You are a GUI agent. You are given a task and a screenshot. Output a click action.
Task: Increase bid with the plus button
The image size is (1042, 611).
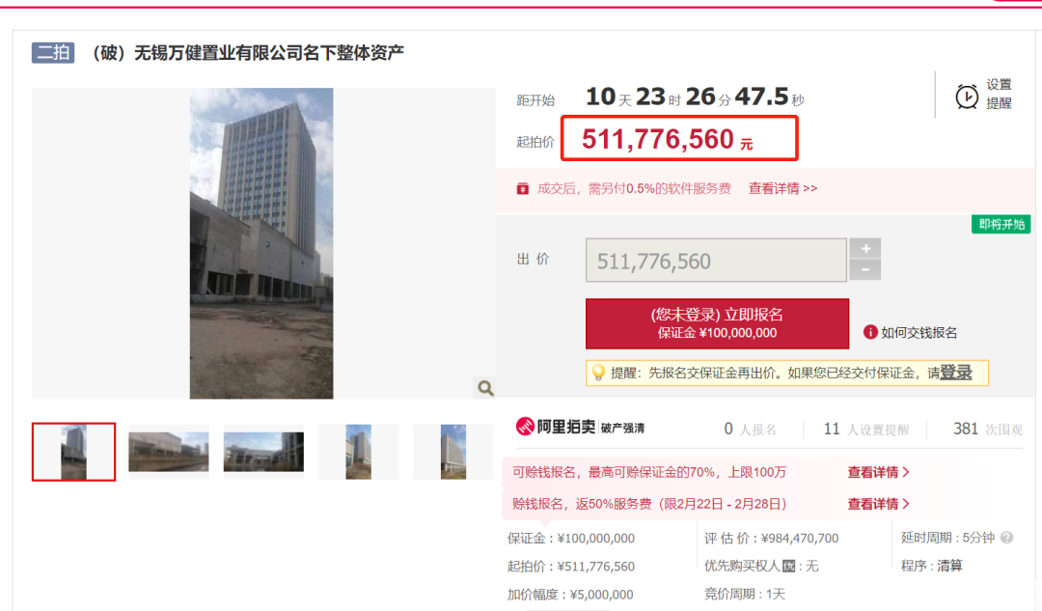pyautogui.click(x=865, y=249)
